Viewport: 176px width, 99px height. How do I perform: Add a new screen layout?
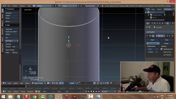coord(53,6)
